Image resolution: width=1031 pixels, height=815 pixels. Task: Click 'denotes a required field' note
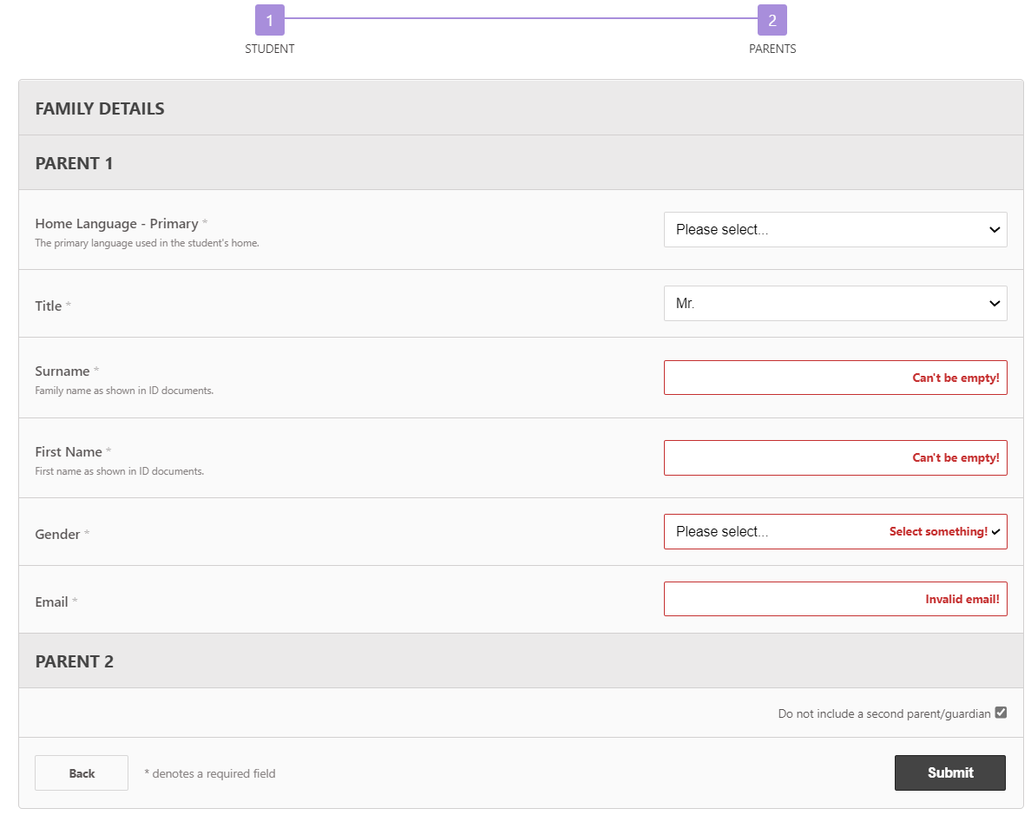pos(210,773)
